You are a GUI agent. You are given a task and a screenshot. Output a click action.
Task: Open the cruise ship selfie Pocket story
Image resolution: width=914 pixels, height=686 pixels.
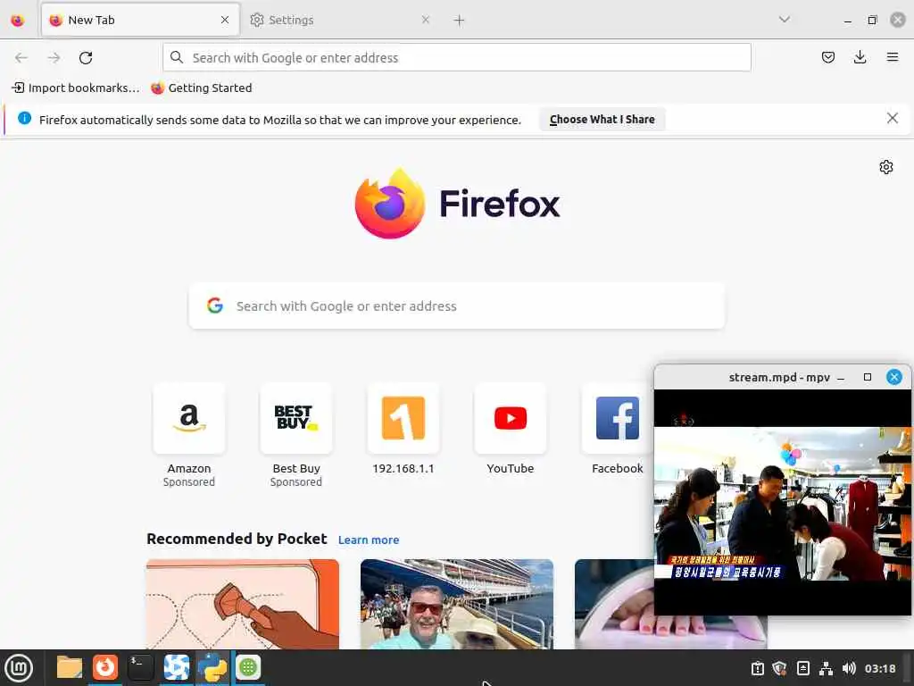click(x=457, y=604)
